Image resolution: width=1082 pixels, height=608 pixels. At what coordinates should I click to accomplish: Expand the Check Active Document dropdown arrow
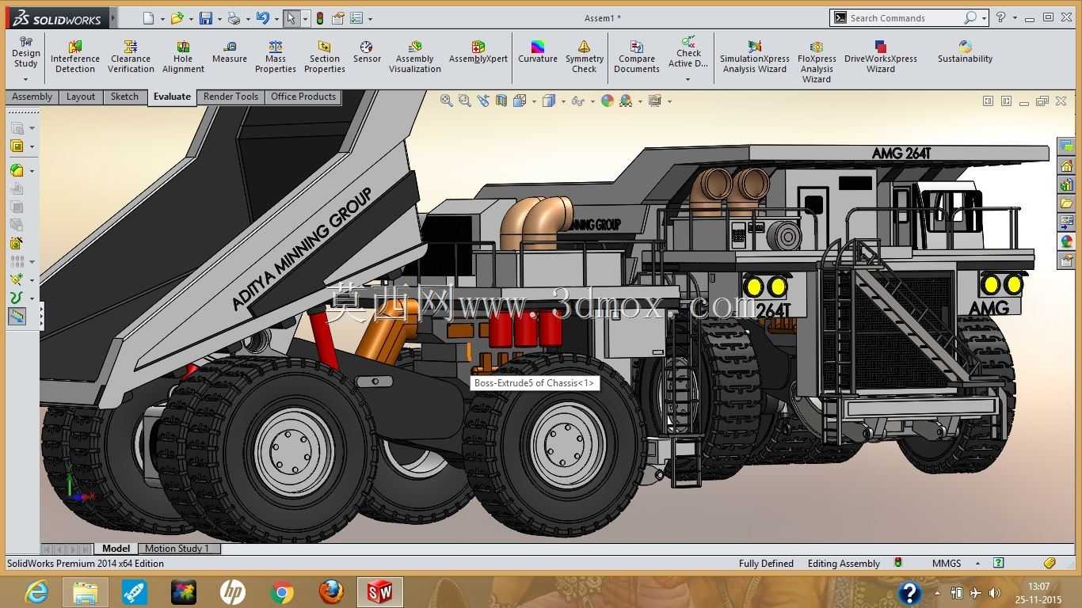(688, 79)
